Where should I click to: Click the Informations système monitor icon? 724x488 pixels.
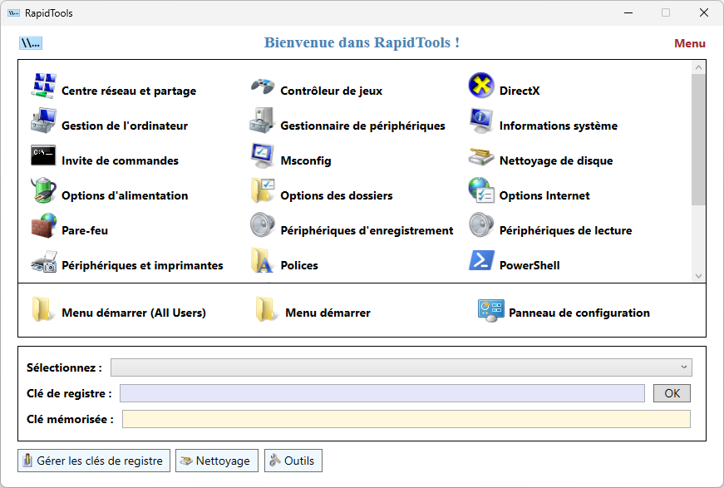[x=481, y=121]
